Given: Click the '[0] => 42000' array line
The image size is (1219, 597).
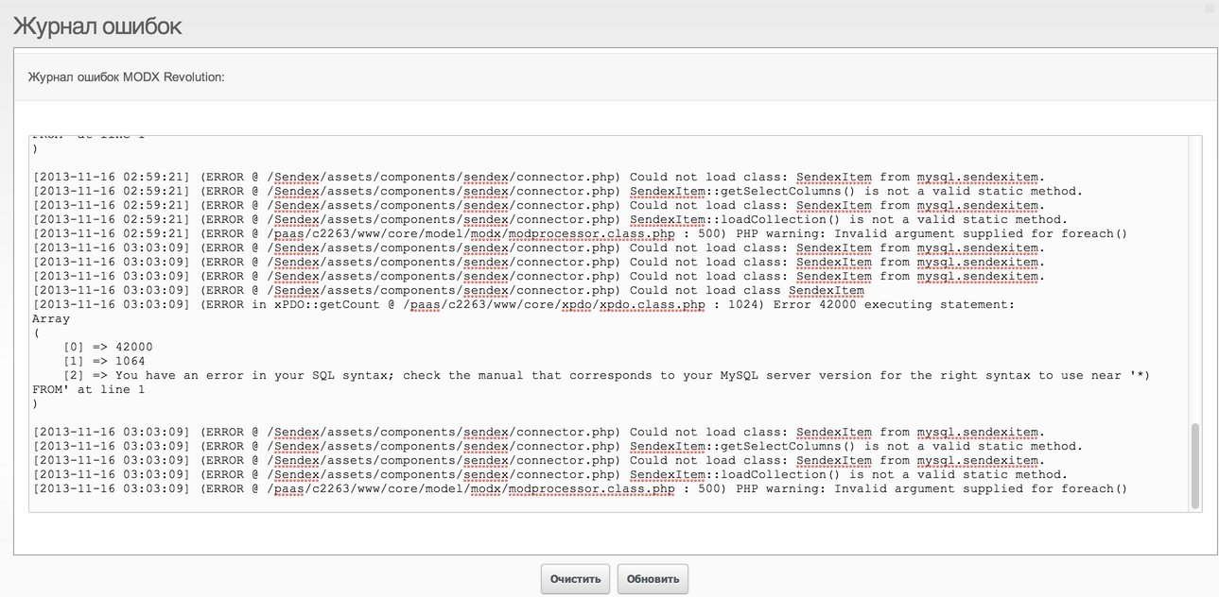Looking at the screenshot, I should coord(108,348).
